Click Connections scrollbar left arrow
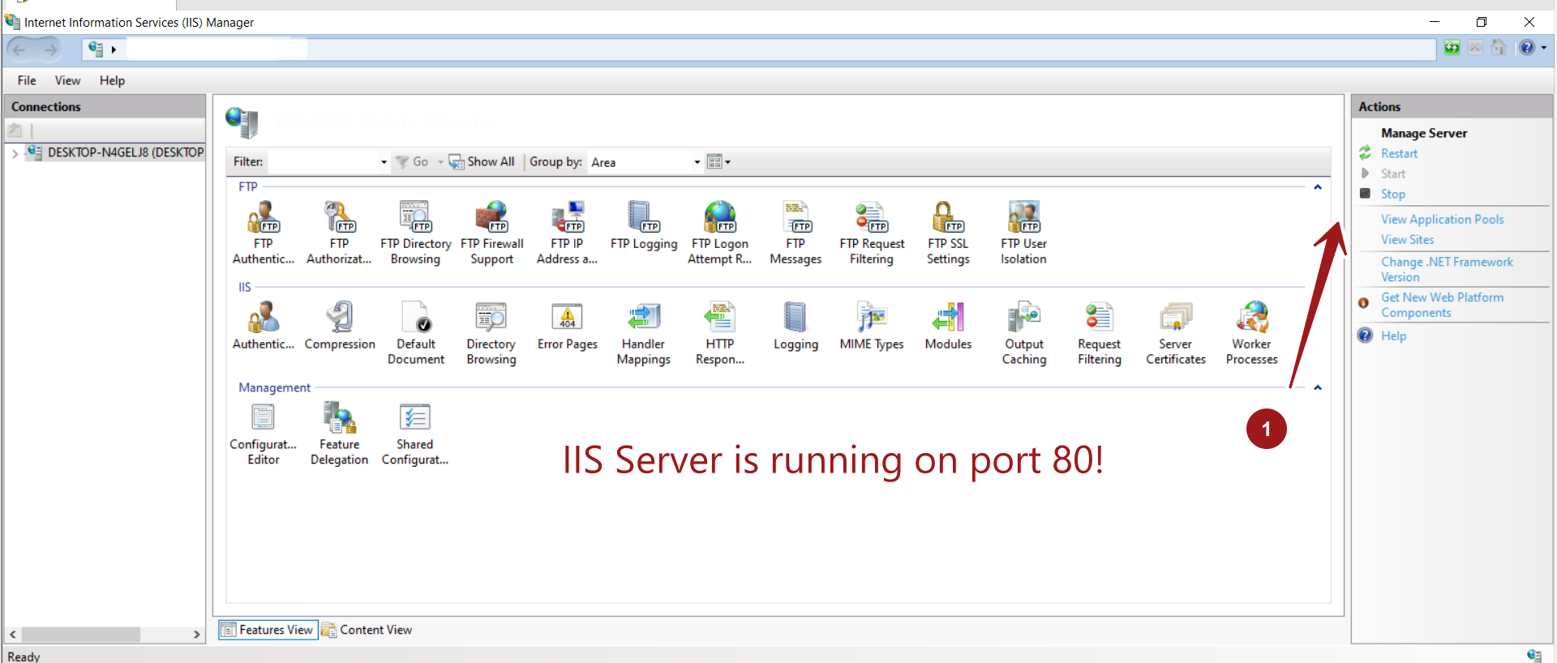1557x663 pixels. click(x=12, y=635)
